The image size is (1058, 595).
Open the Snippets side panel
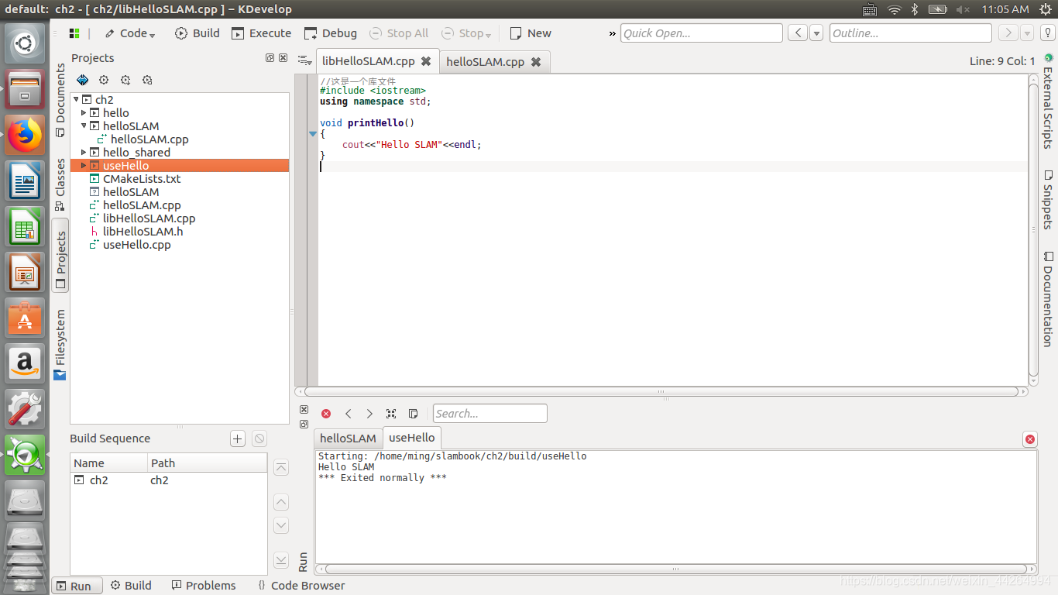(1048, 201)
